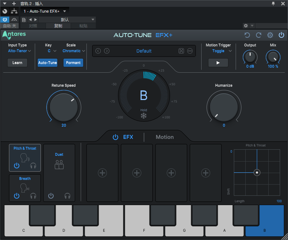Open Motion Trigger Toggle dropdown
288x240 pixels.
(x=222, y=51)
